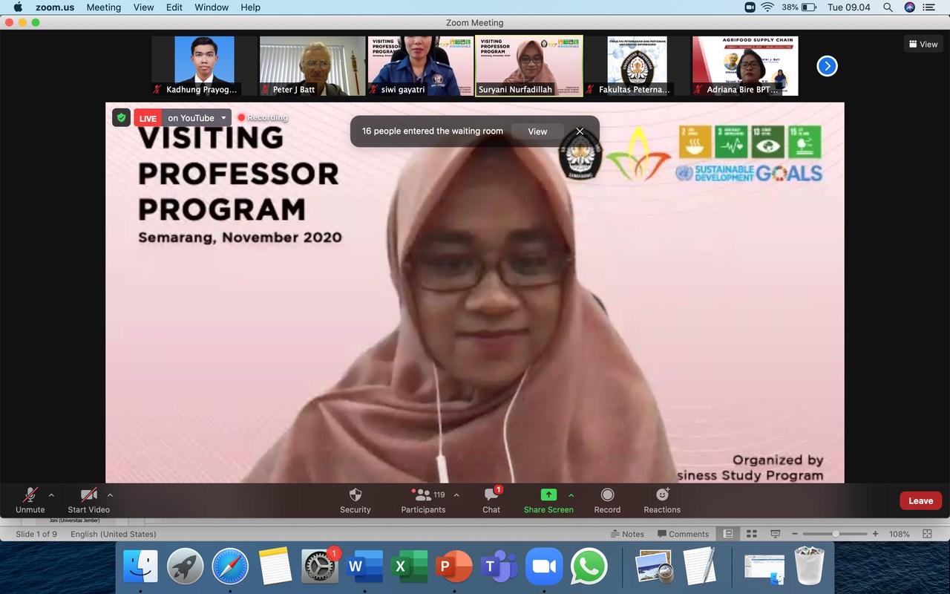Expand audio options arrow next to Unmute

51,495
